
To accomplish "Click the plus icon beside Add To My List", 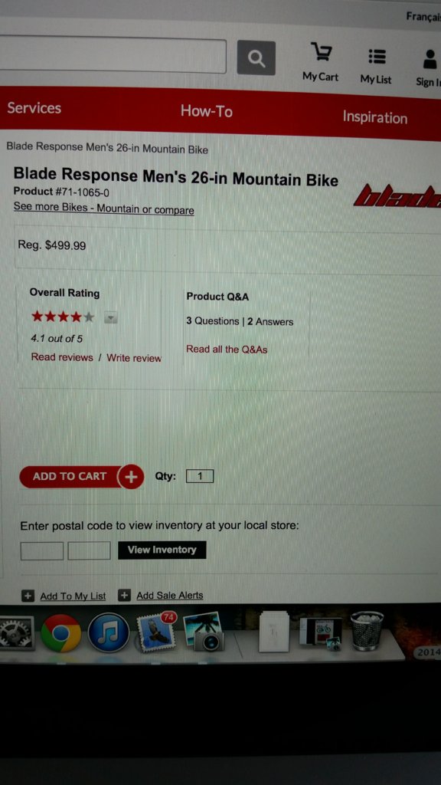I will (28, 595).
